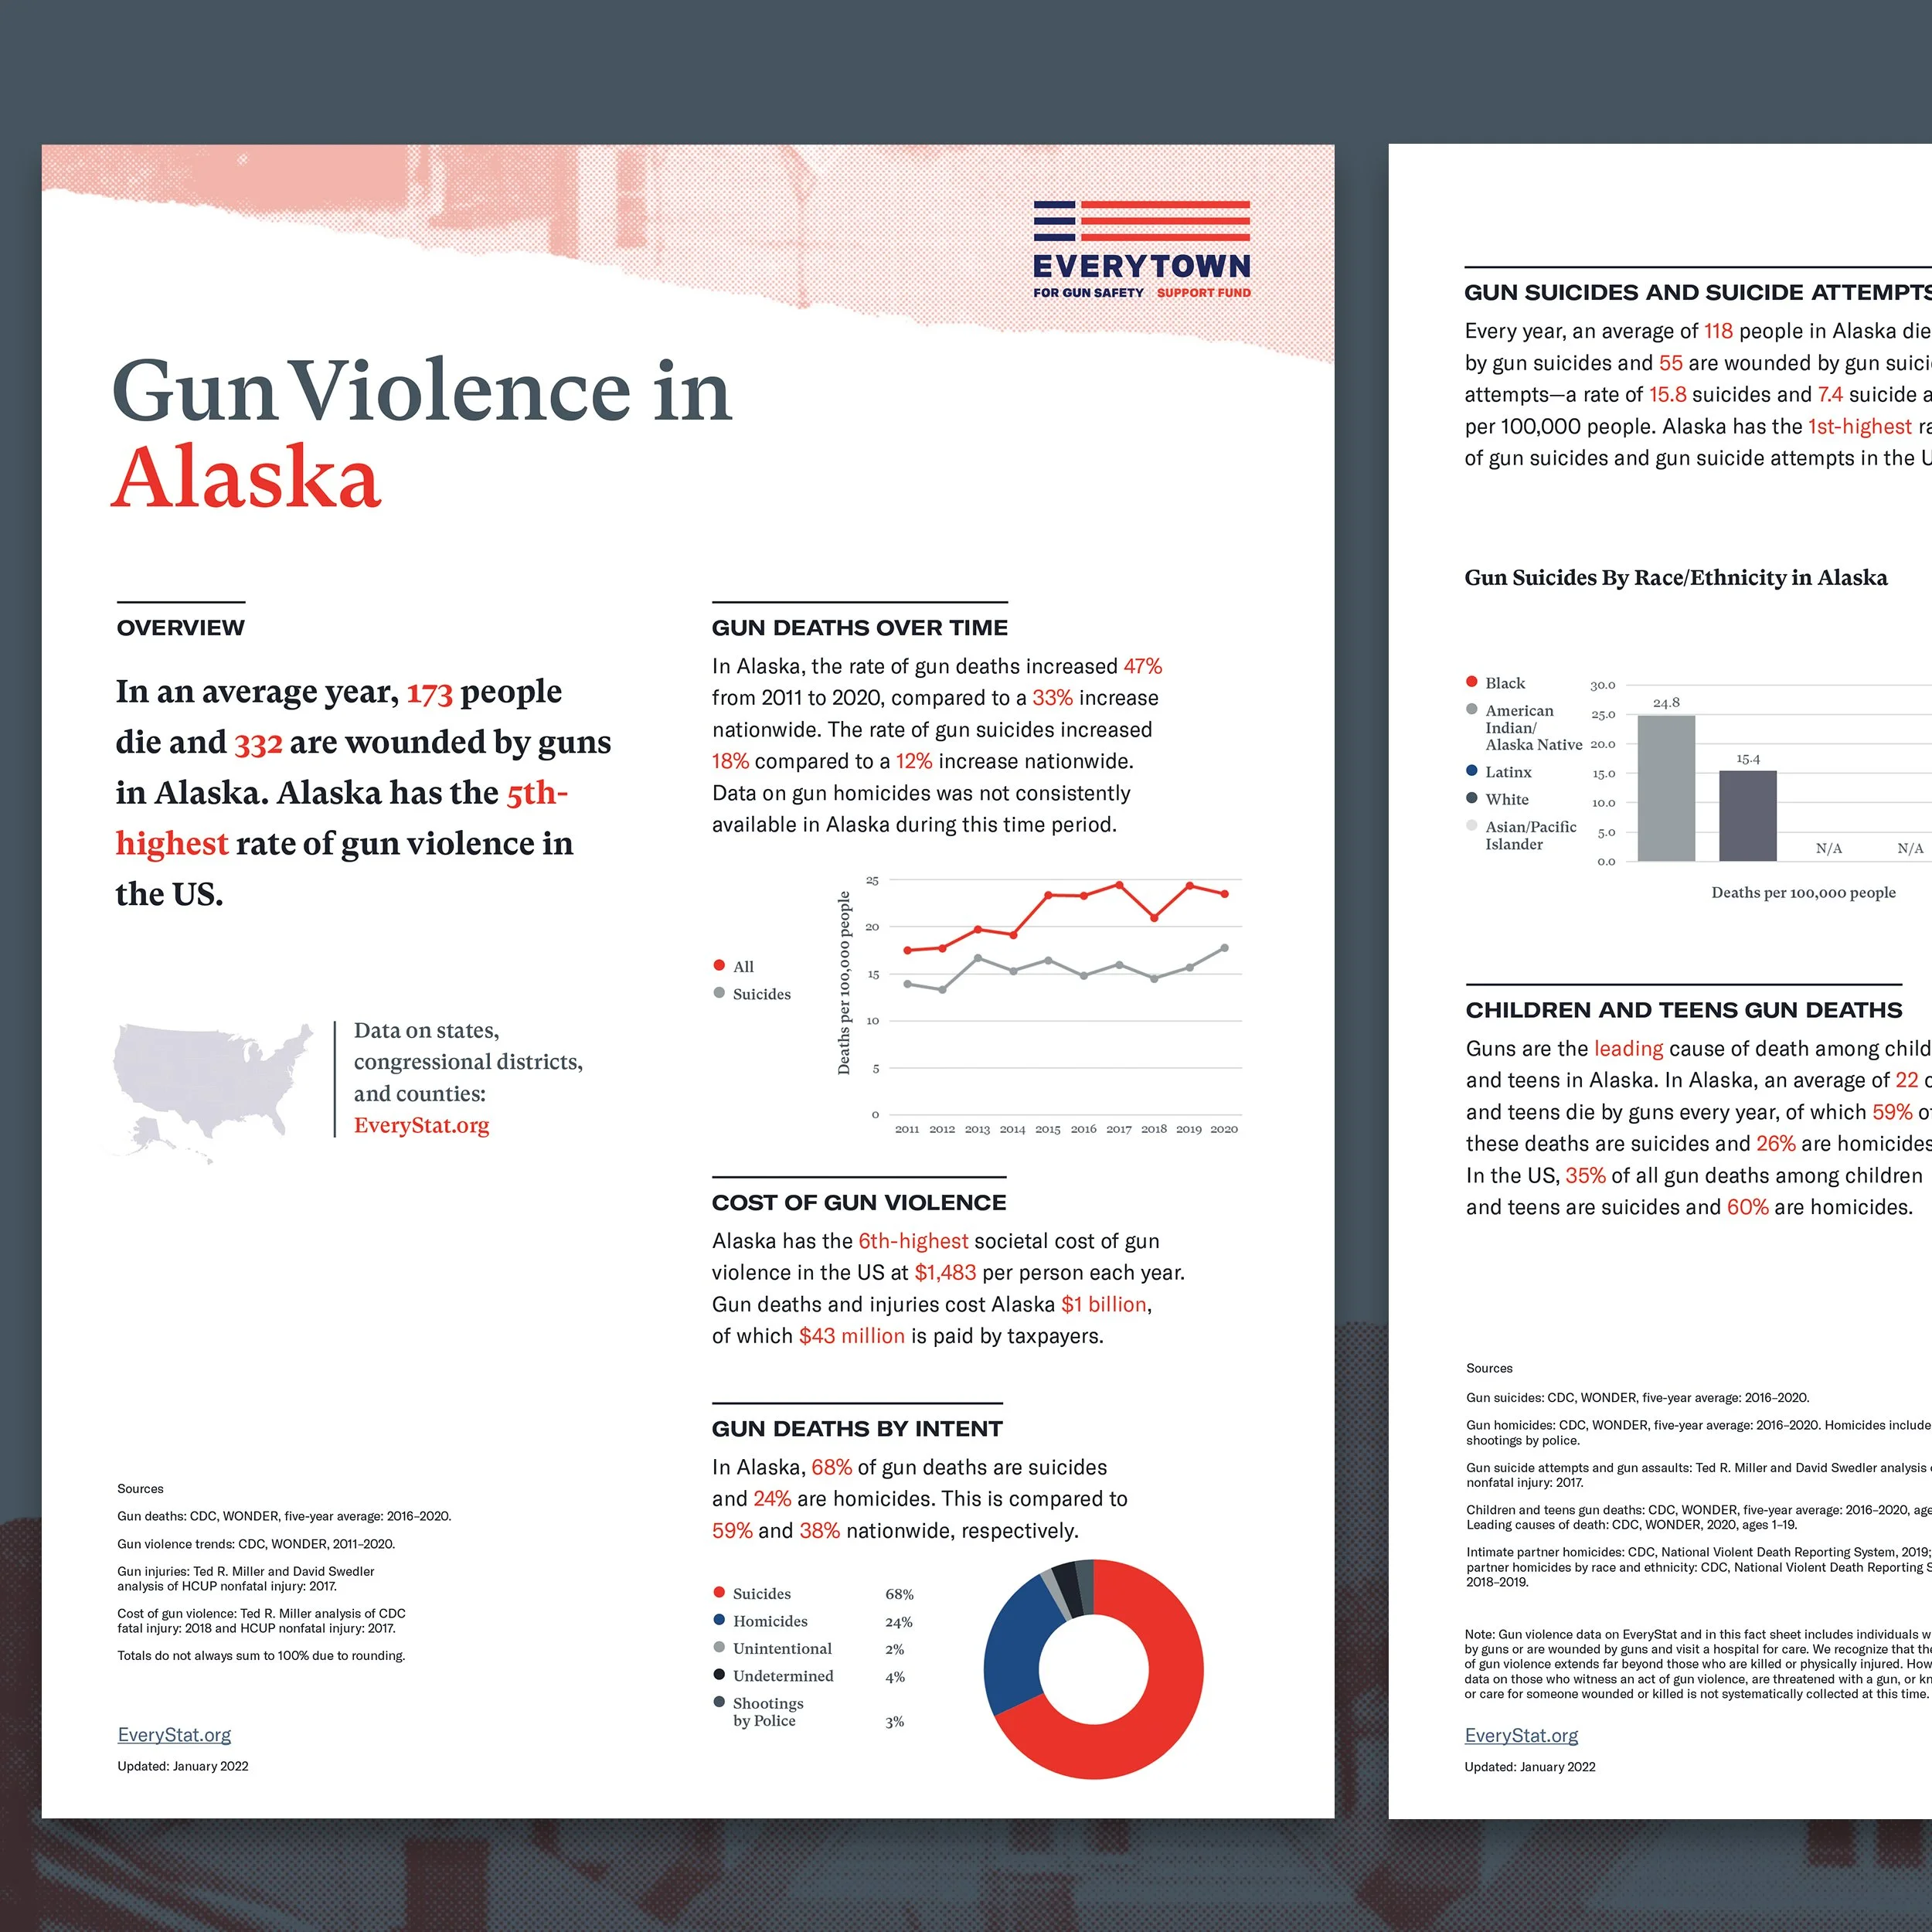Click the red '26%' value
This screenshot has height=1932, width=1932.
coord(1776,1144)
